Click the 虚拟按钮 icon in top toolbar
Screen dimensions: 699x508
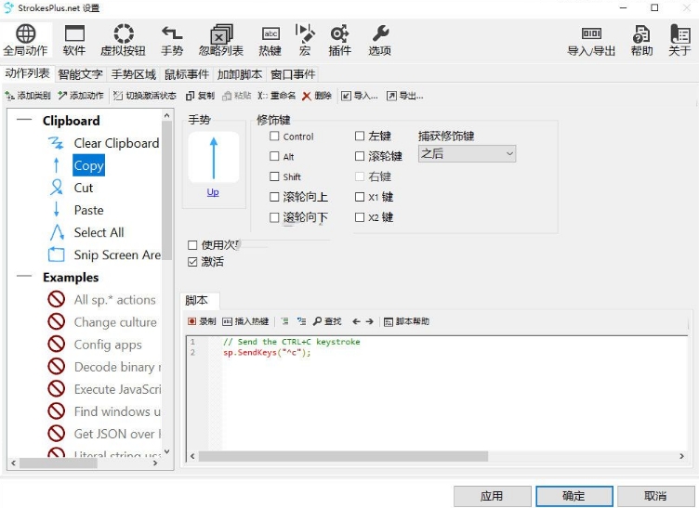click(x=123, y=40)
